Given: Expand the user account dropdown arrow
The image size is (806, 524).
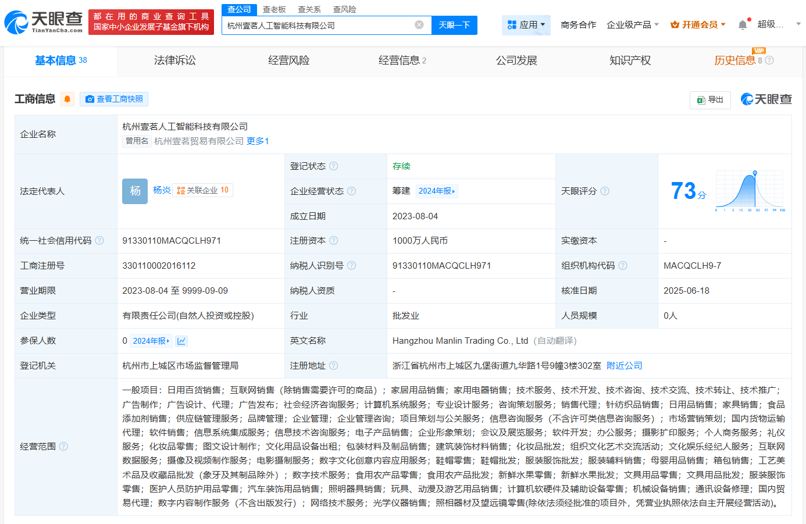Looking at the screenshot, I should [798, 24].
